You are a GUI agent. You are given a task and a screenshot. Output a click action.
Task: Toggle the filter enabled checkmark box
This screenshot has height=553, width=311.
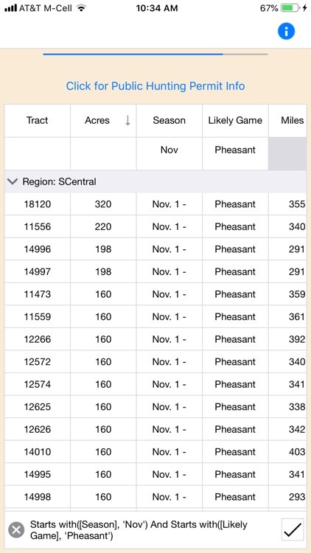pos(293,529)
